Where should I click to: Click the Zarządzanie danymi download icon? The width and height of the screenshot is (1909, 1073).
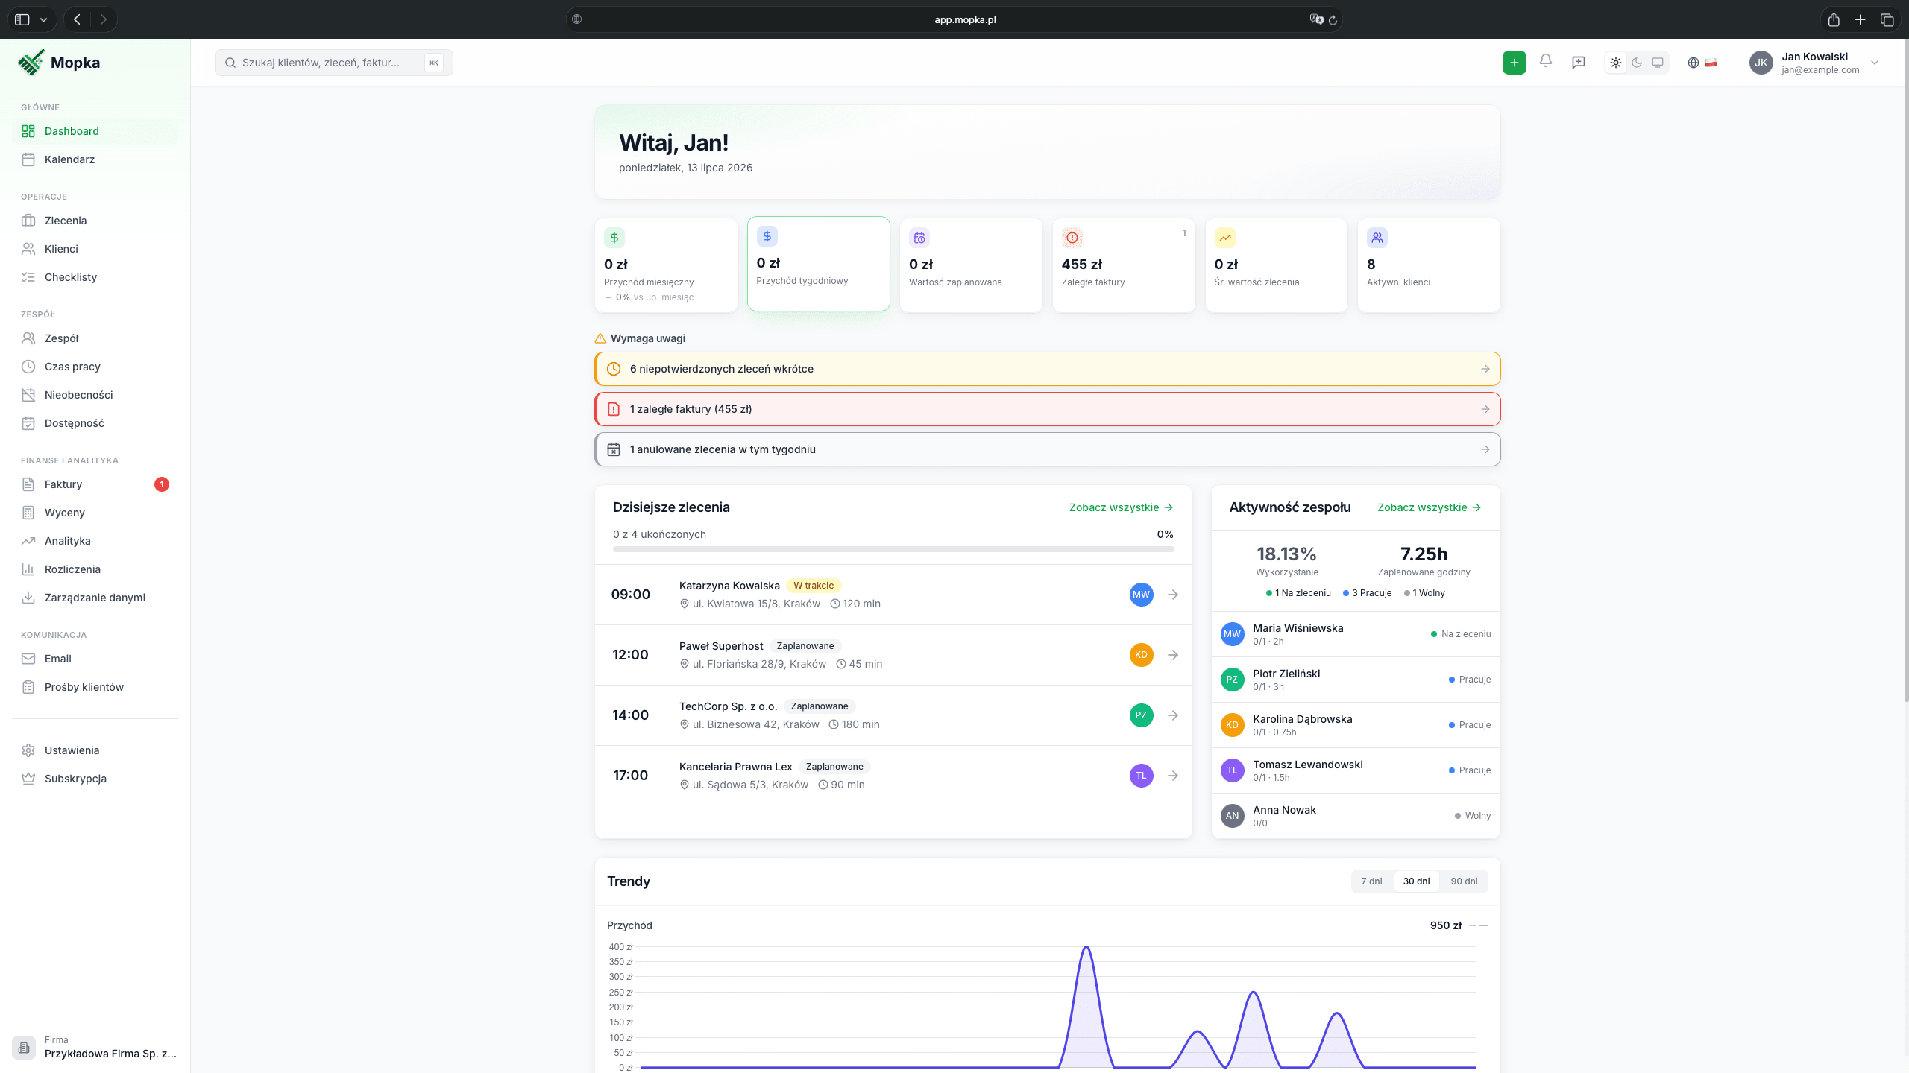coord(28,598)
